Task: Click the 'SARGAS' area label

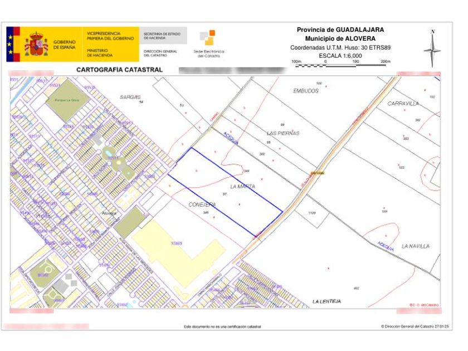Action: (130, 97)
